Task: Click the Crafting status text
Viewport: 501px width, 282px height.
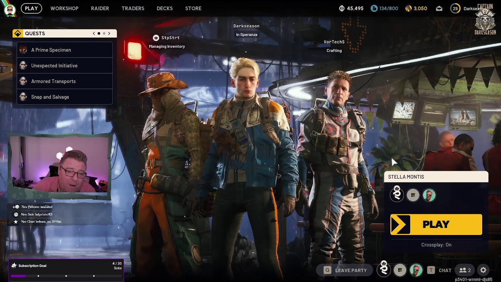Action: 334,51
